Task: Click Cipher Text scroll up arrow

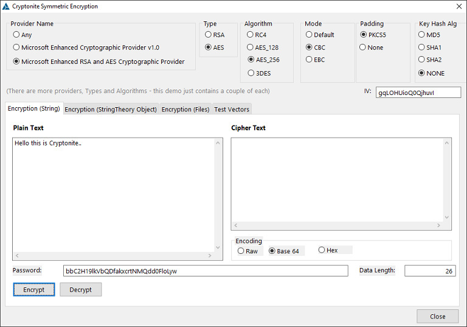Action: 447,143
